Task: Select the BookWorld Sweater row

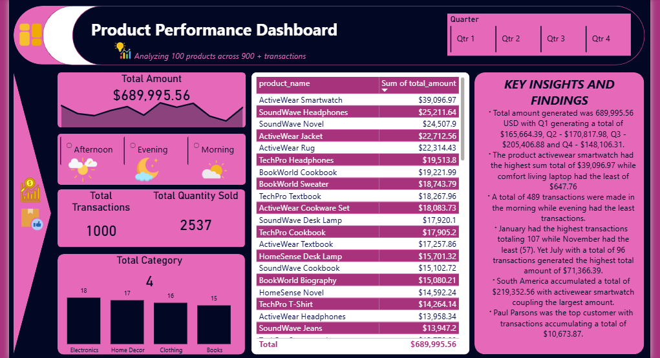Action: 357,184
